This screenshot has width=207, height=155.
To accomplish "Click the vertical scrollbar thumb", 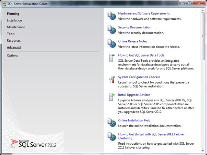I will coord(203,36).
